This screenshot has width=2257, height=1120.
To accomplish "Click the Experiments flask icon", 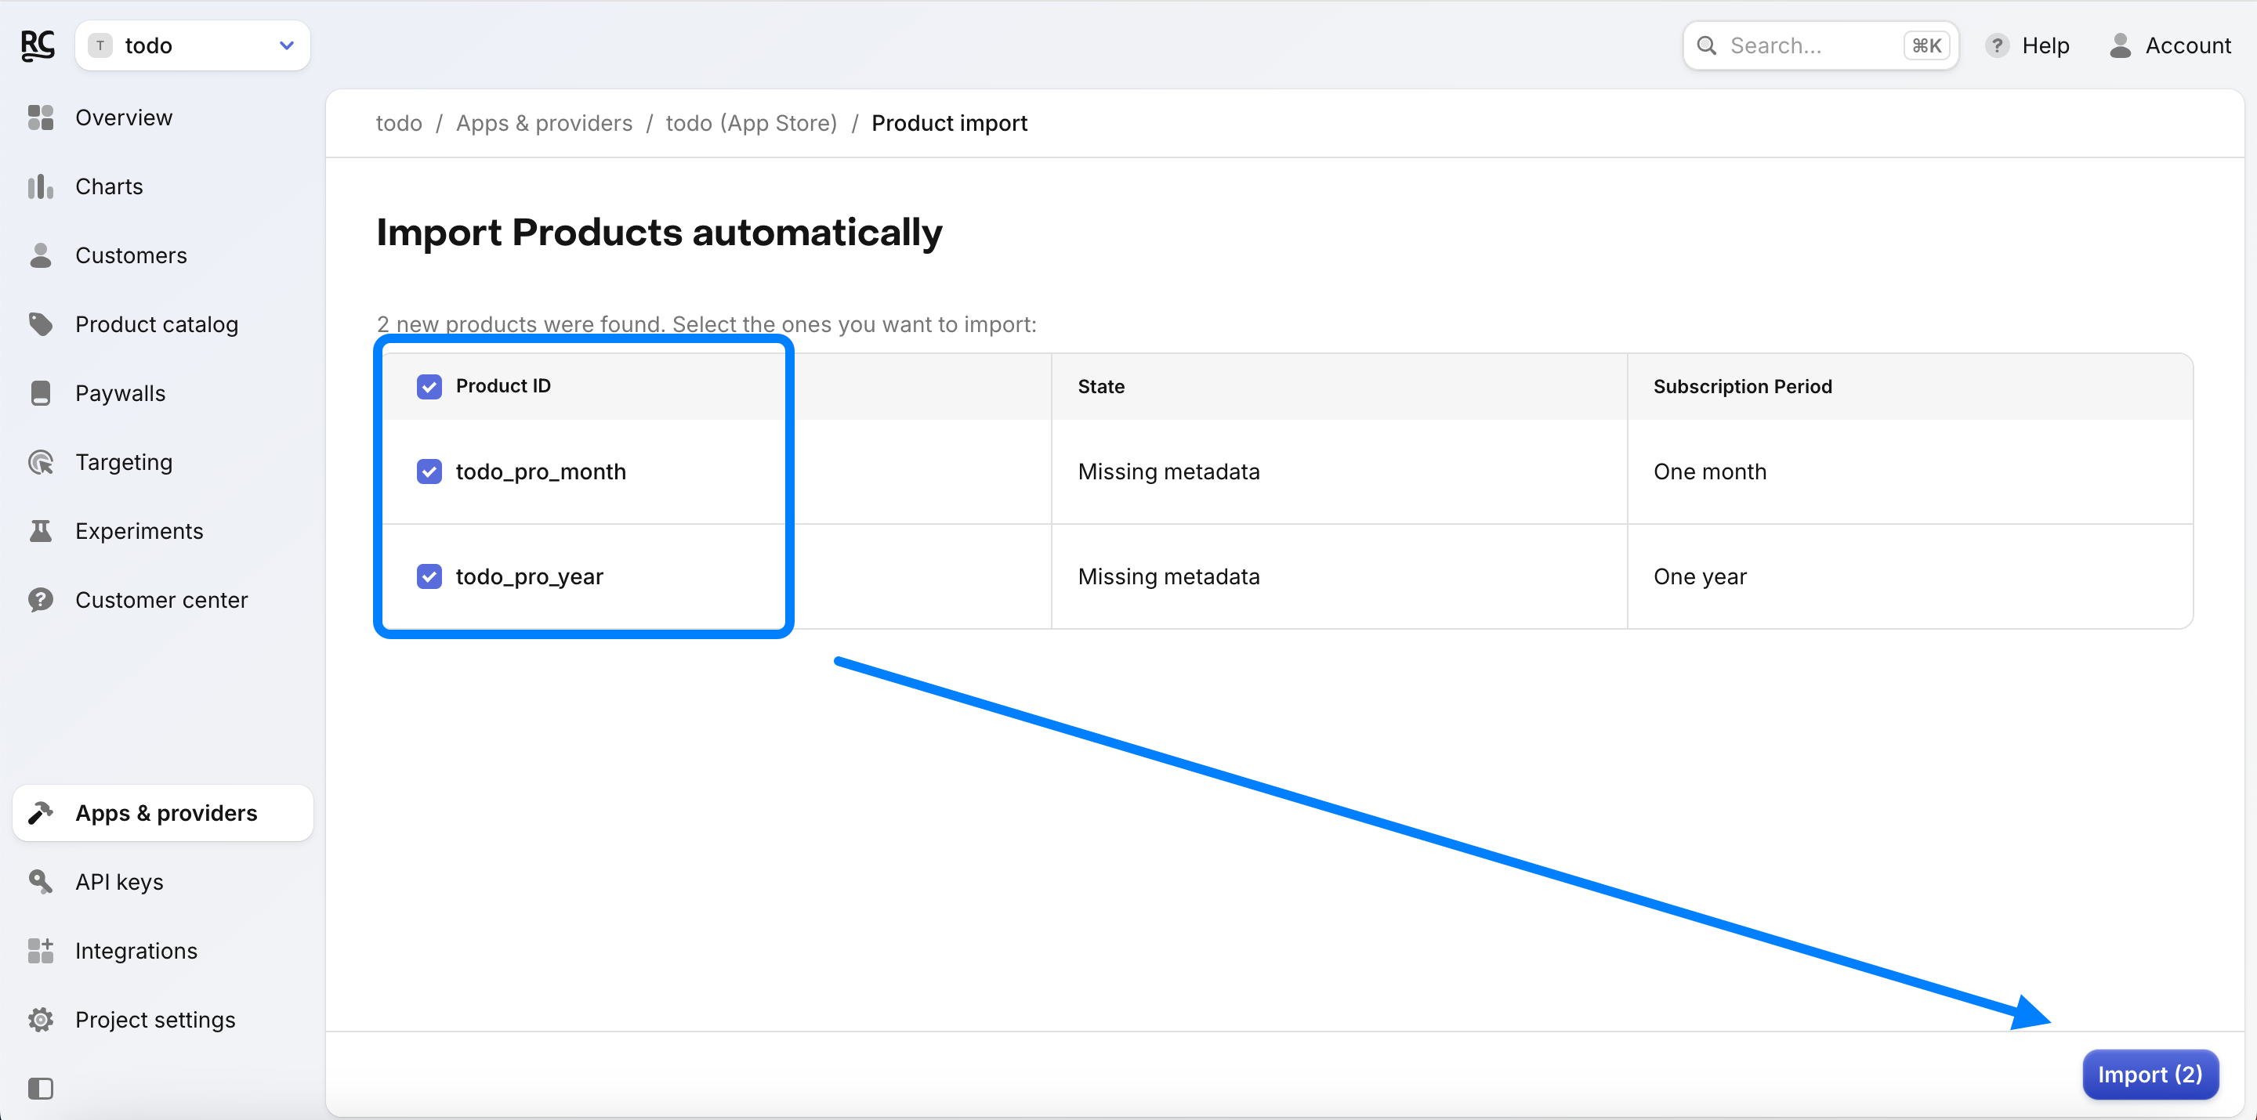I will point(40,531).
